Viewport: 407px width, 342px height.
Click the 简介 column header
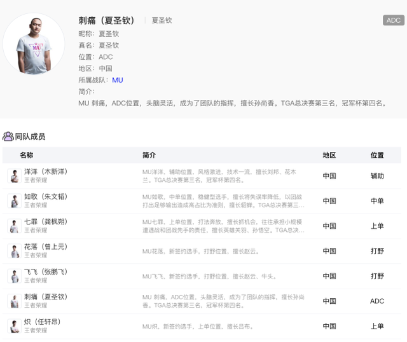coord(149,155)
